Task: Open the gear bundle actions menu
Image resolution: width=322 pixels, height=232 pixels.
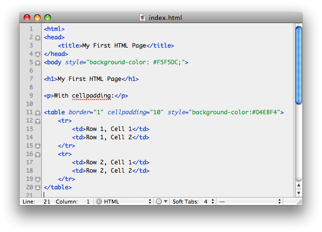Action: coord(161,202)
